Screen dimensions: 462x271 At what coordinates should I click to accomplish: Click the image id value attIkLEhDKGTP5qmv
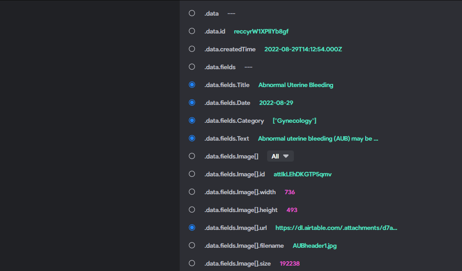tap(303, 174)
